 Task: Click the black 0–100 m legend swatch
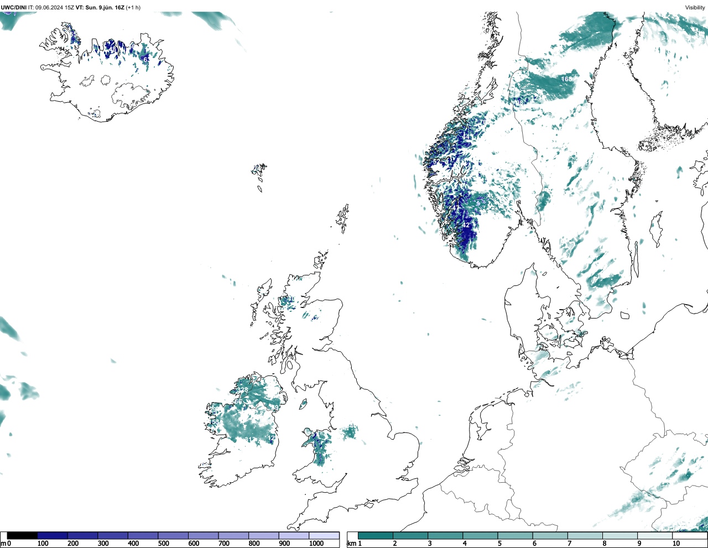(23, 535)
